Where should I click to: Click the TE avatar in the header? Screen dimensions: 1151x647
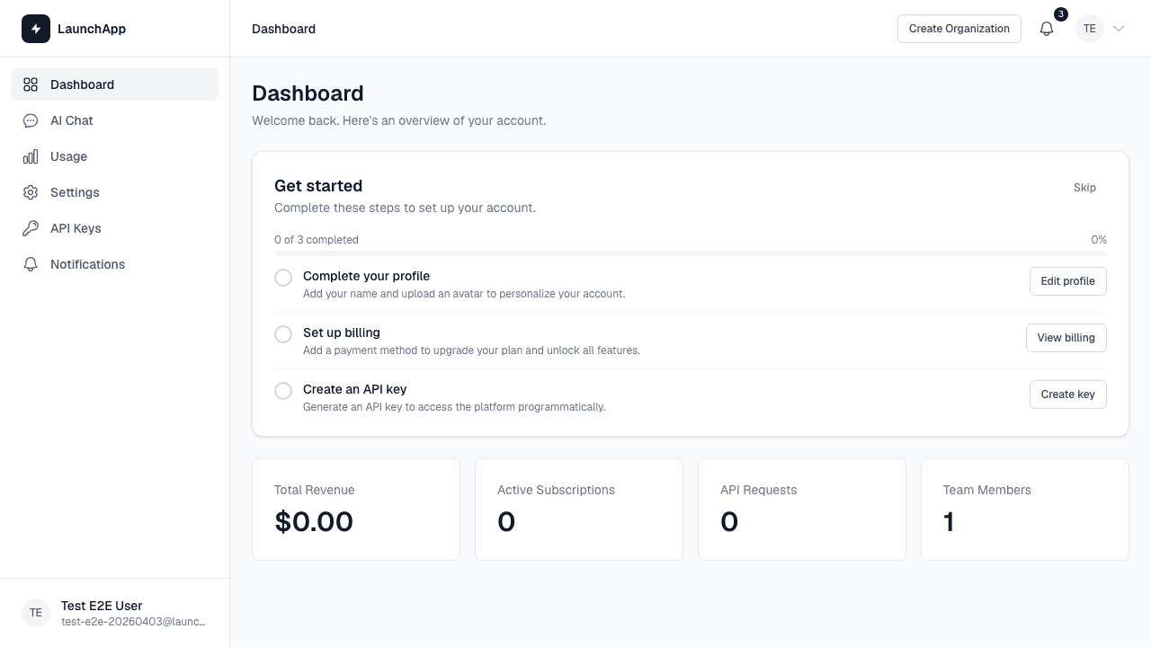pyautogui.click(x=1089, y=29)
